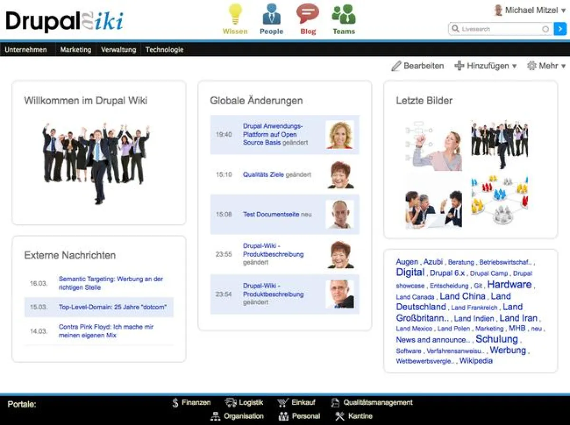Click the Hardware tag in the tag cloud
570x425 pixels.
(510, 285)
